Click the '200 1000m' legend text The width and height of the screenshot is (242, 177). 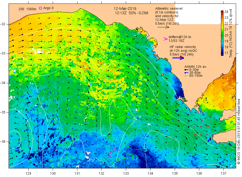pos(27,9)
